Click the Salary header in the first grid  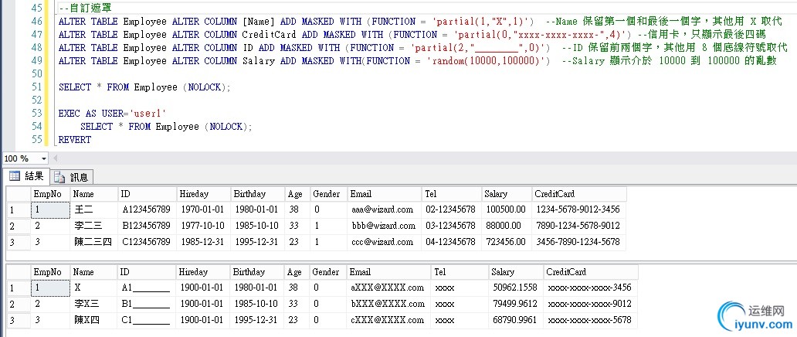tap(507, 194)
